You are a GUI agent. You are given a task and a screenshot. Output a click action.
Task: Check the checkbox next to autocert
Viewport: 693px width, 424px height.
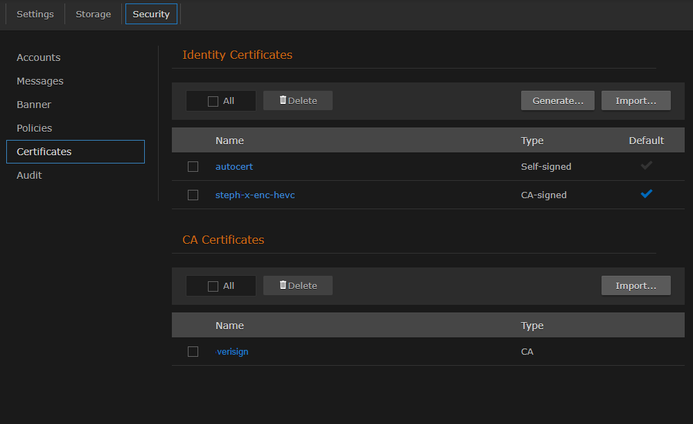(x=193, y=166)
